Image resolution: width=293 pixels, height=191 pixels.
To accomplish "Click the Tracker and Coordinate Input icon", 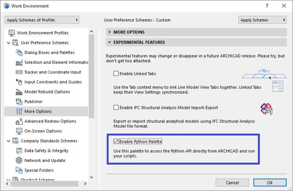I will (19, 72).
